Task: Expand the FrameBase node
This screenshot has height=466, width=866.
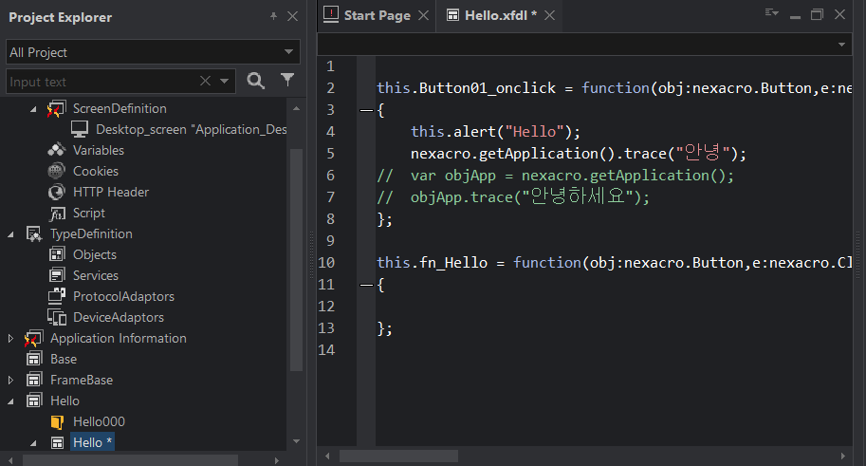Action: (10, 380)
